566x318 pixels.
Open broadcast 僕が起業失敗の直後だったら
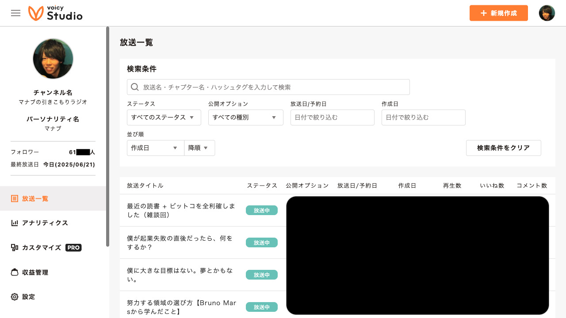click(180, 242)
